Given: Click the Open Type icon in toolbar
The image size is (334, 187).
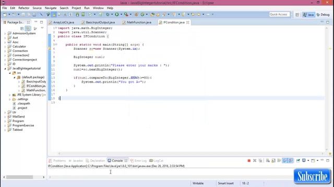Looking at the screenshot, I should [152, 15].
